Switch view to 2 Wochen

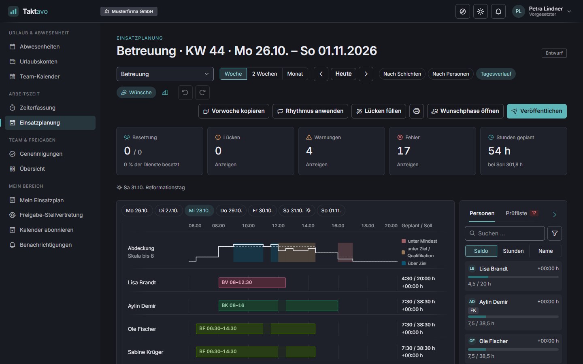pos(264,74)
